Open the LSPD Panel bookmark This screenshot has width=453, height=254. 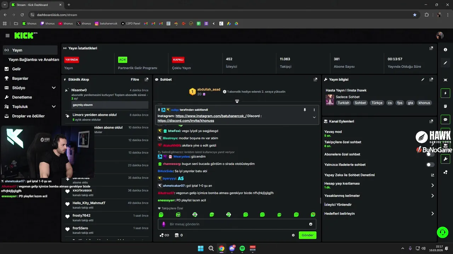click(x=131, y=24)
